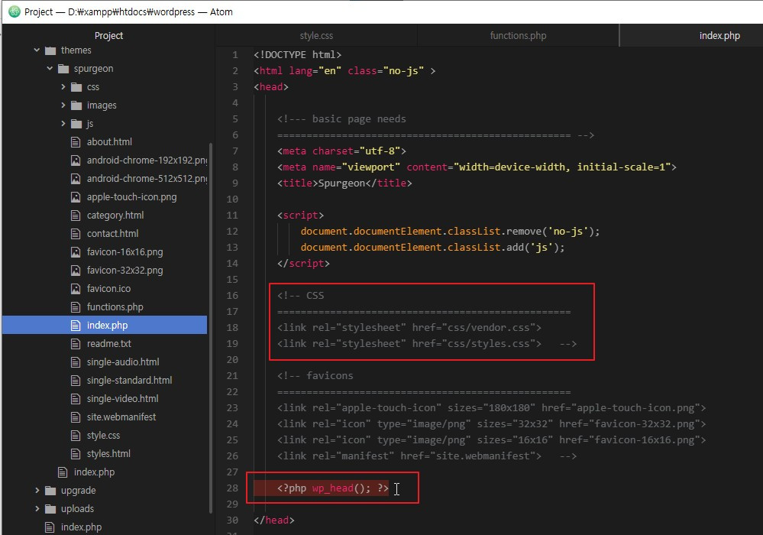This screenshot has width=763, height=535.
Task: Click the DOCTYPE html line
Action: (x=297, y=54)
